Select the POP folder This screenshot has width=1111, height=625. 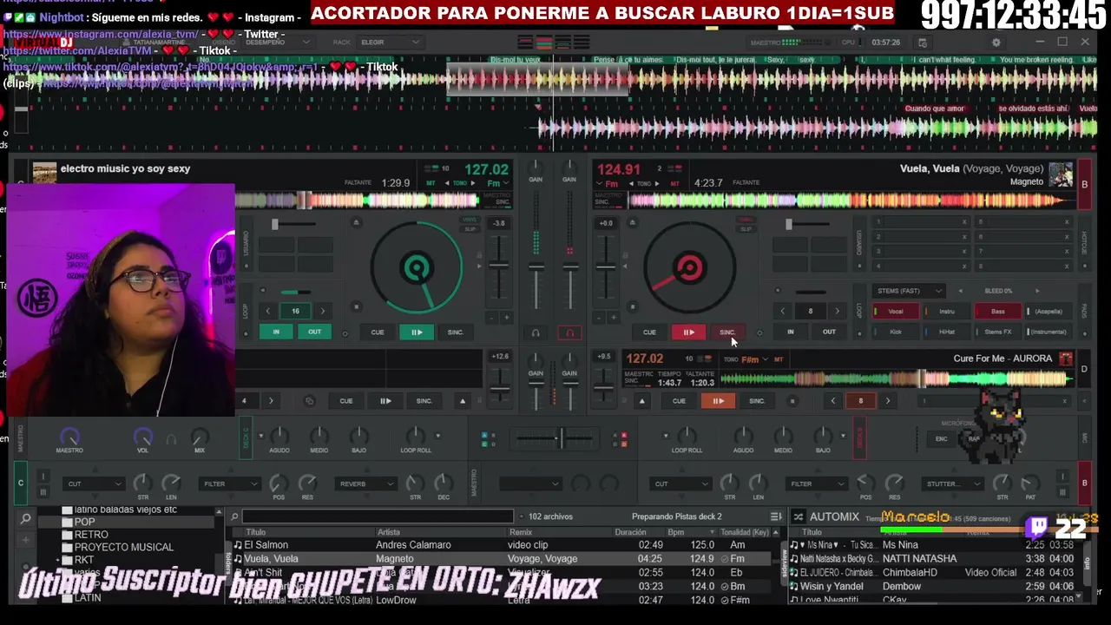tap(84, 523)
